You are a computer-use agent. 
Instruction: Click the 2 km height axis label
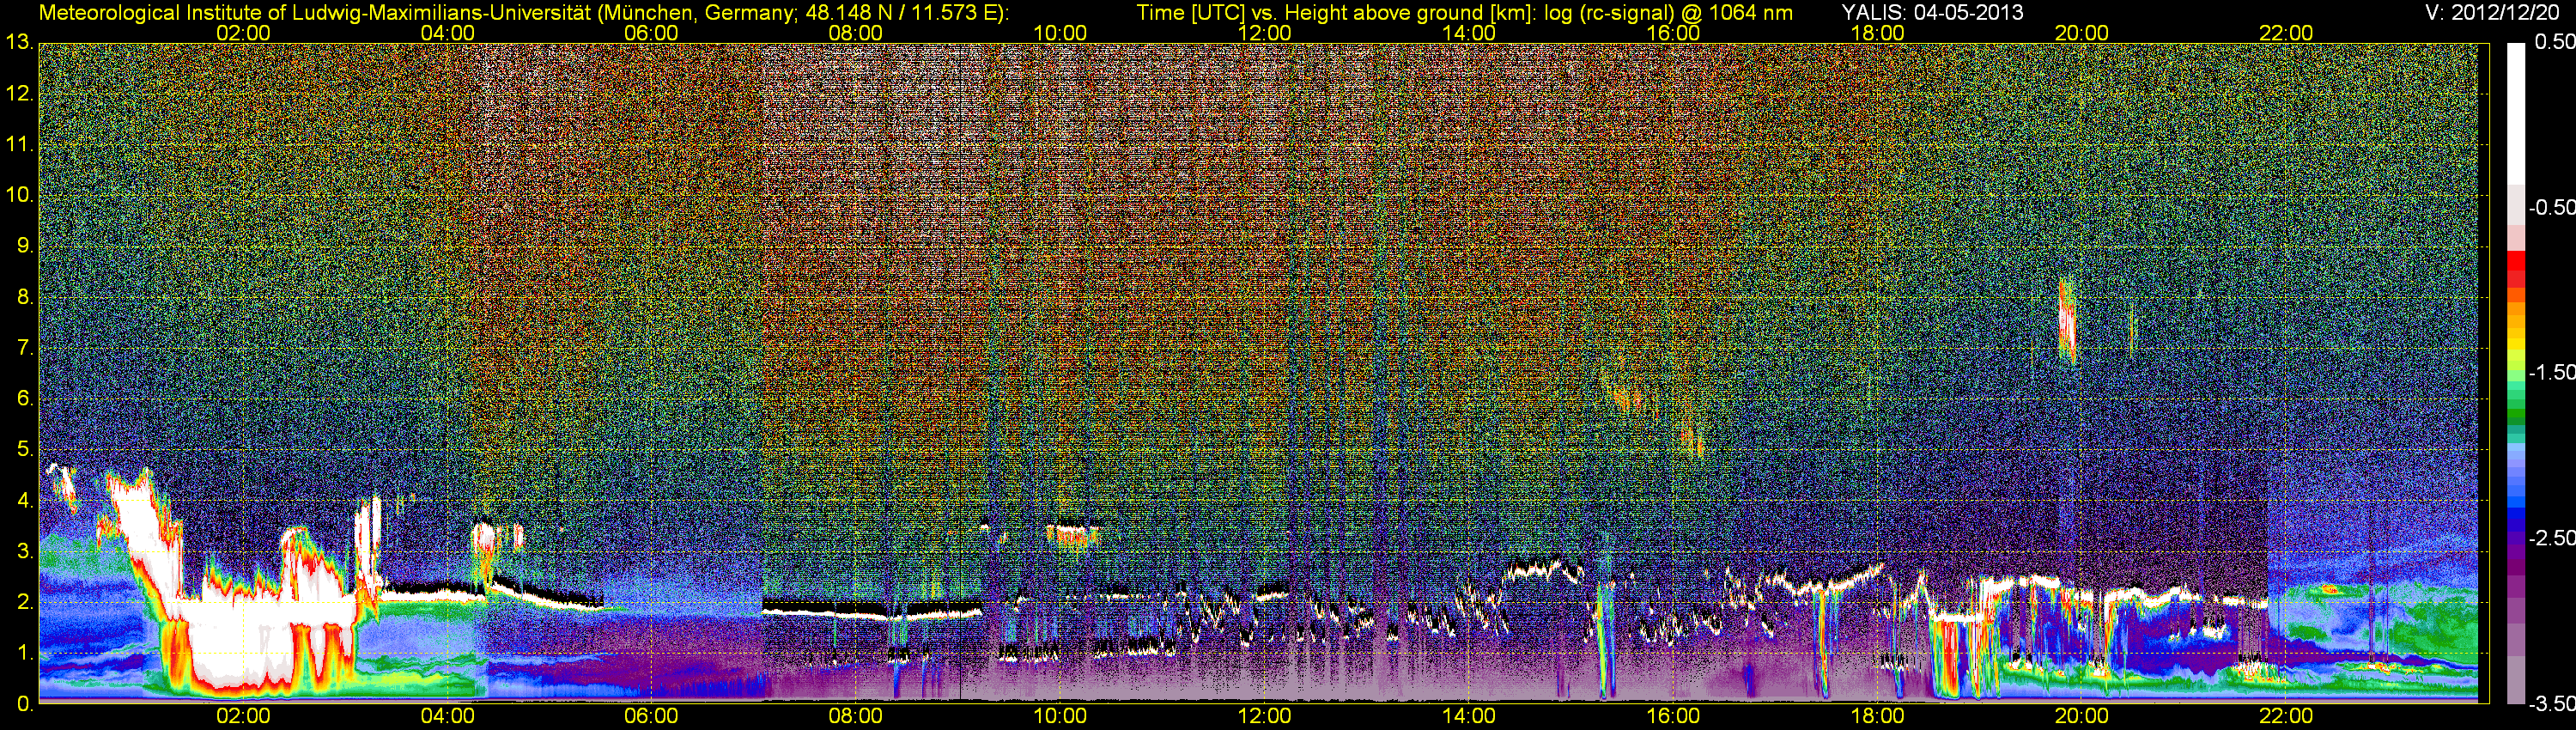(24, 602)
